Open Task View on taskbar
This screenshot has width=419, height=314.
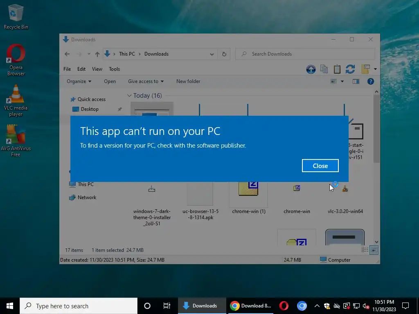coord(167,306)
